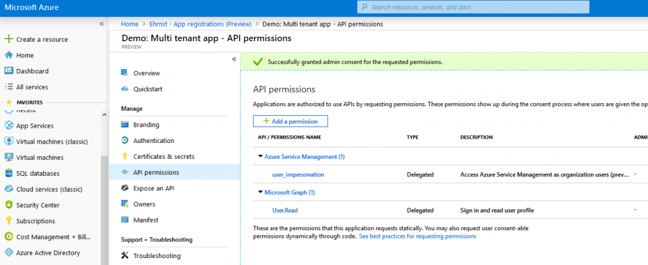Screen dimensions: 648x265
Task: Click the Subscriptions key icon
Action: [9, 221]
